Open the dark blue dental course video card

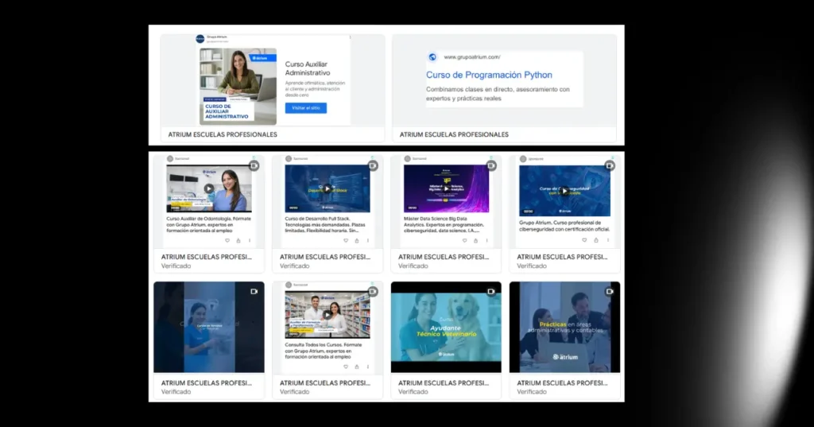pyautogui.click(x=209, y=328)
